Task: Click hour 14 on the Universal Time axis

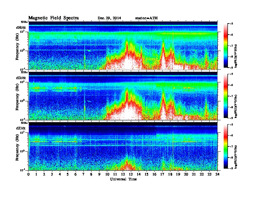Action: (x=139, y=174)
